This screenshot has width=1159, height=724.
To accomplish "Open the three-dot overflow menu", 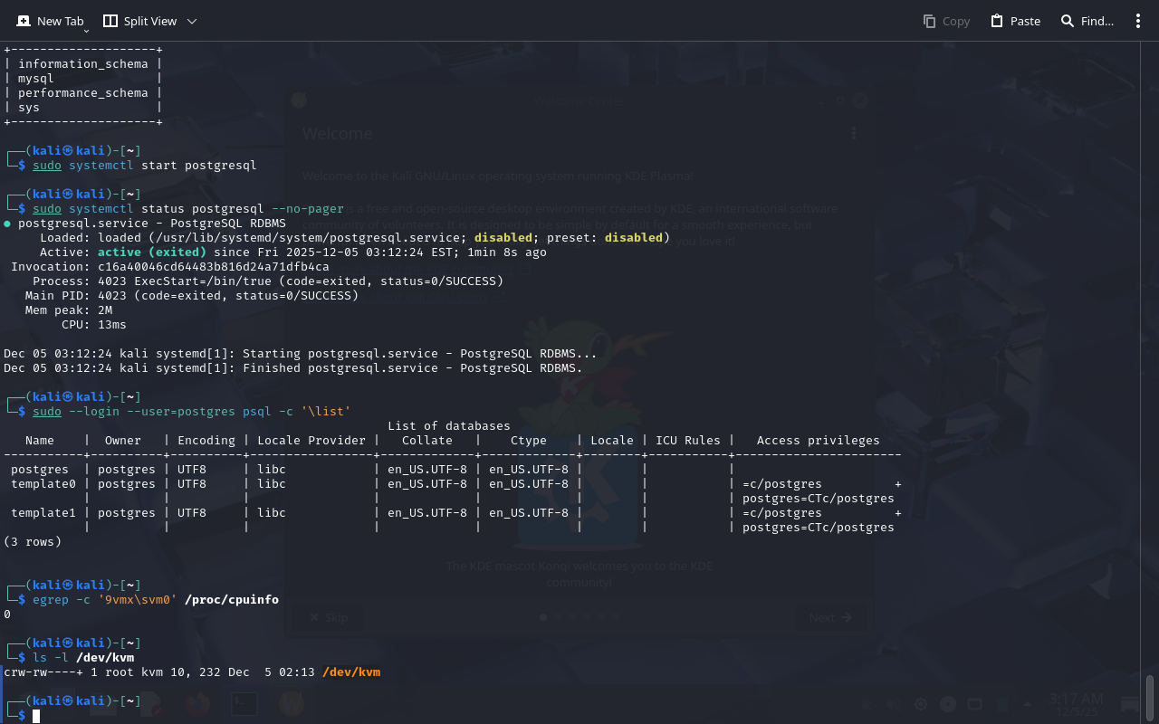I will pos(1138,21).
